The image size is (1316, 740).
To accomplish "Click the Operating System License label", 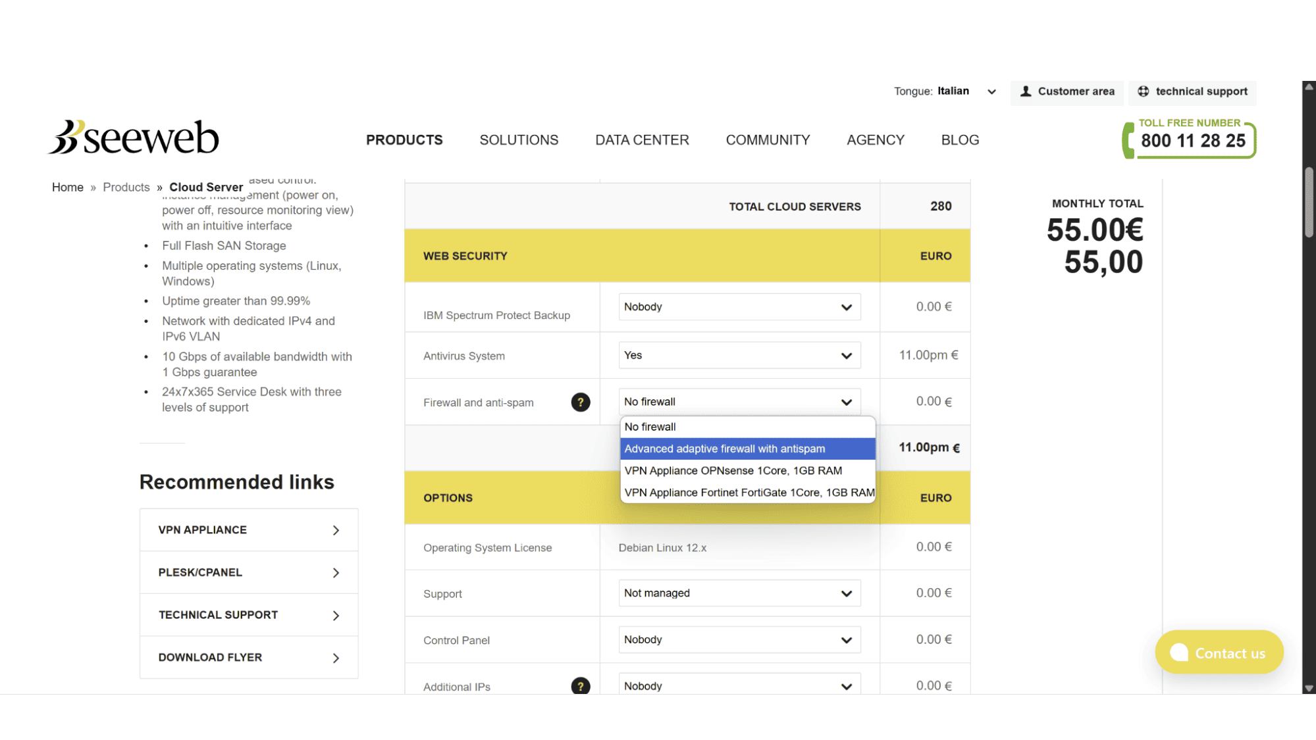I will (487, 548).
